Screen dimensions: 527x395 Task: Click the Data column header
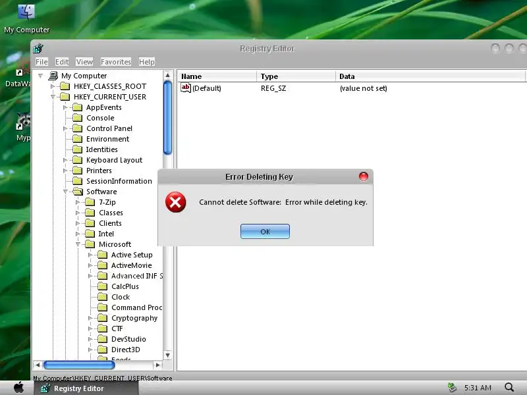[x=430, y=76]
